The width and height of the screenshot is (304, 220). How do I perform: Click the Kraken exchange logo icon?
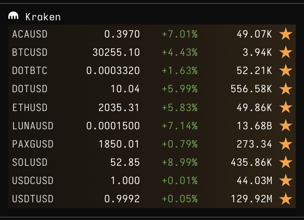[x=14, y=16]
